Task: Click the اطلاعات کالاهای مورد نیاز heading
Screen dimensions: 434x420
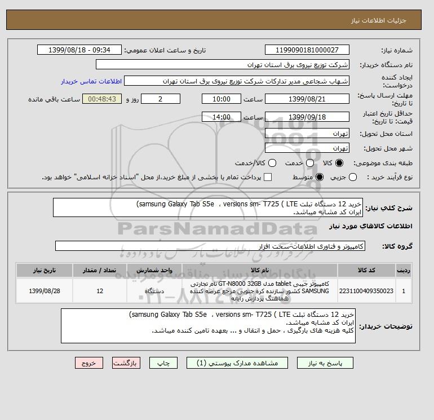Action: coord(371,226)
